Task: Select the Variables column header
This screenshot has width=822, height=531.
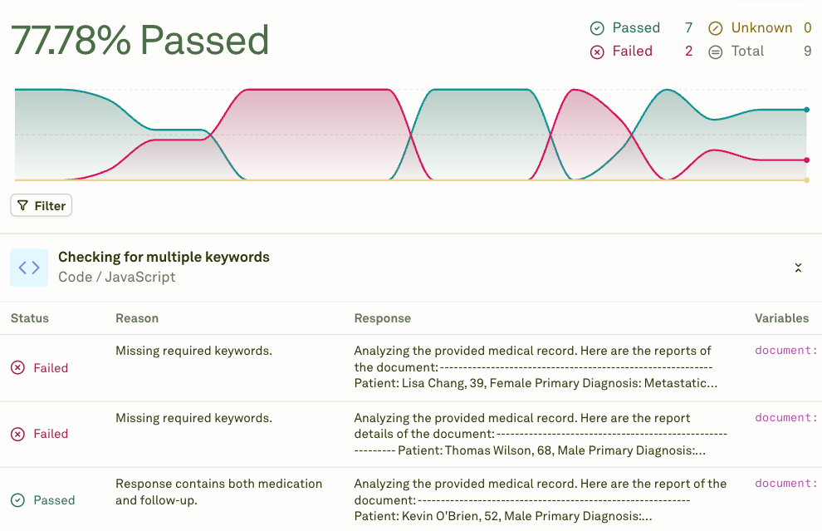Action: point(782,318)
